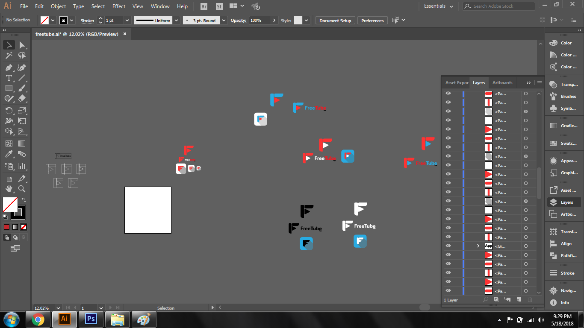Image resolution: width=584 pixels, height=328 pixels.
Task: Open the stroke weight dropdown arrow
Action: tap(127, 20)
